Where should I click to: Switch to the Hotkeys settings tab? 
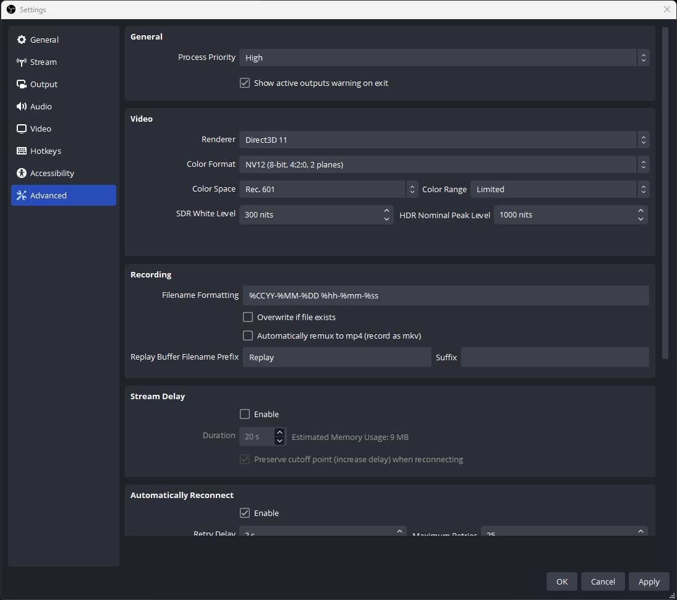click(x=46, y=151)
